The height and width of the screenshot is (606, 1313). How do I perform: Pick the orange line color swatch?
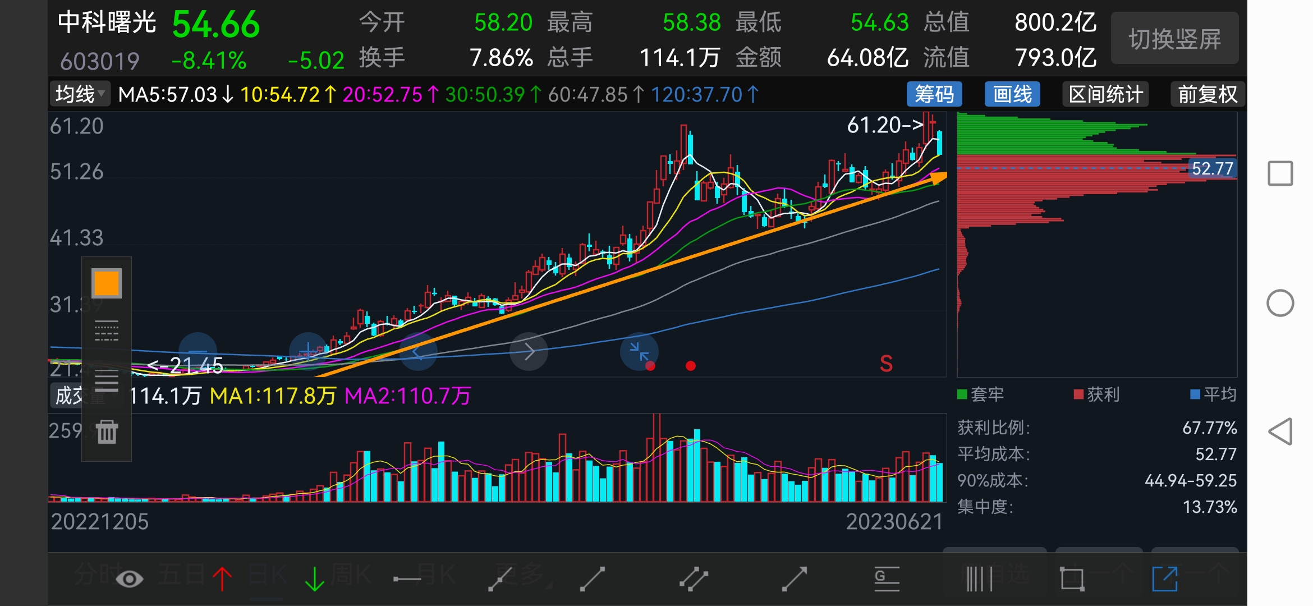click(107, 283)
